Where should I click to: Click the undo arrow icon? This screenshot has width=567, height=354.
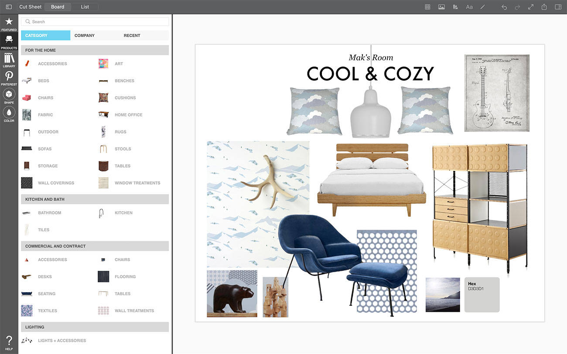click(504, 7)
